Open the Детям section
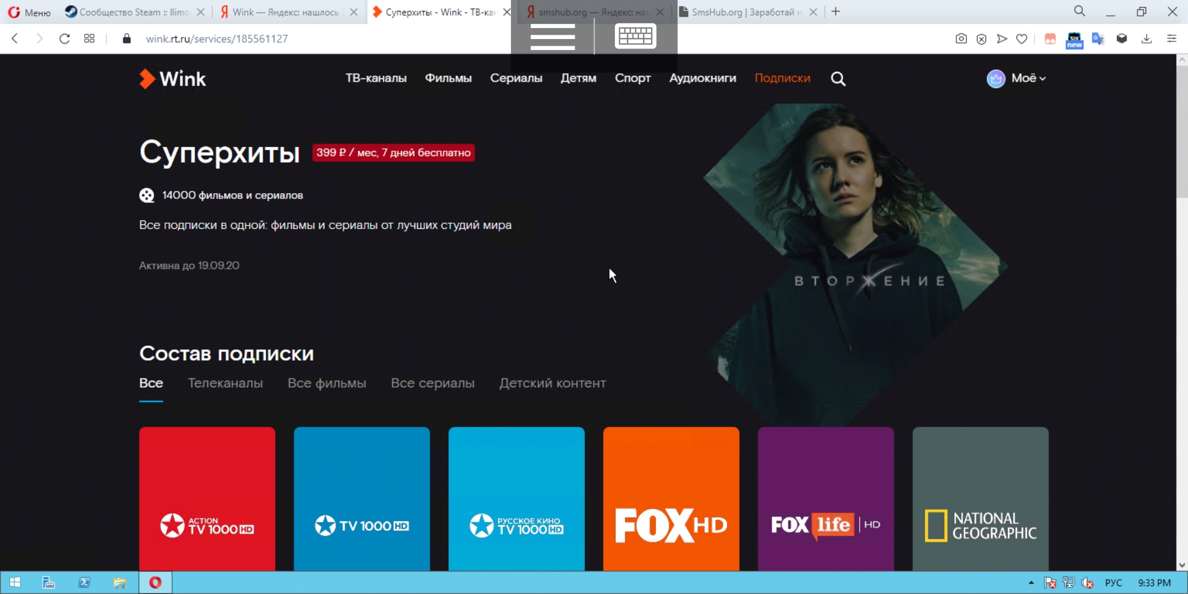 pyautogui.click(x=578, y=78)
